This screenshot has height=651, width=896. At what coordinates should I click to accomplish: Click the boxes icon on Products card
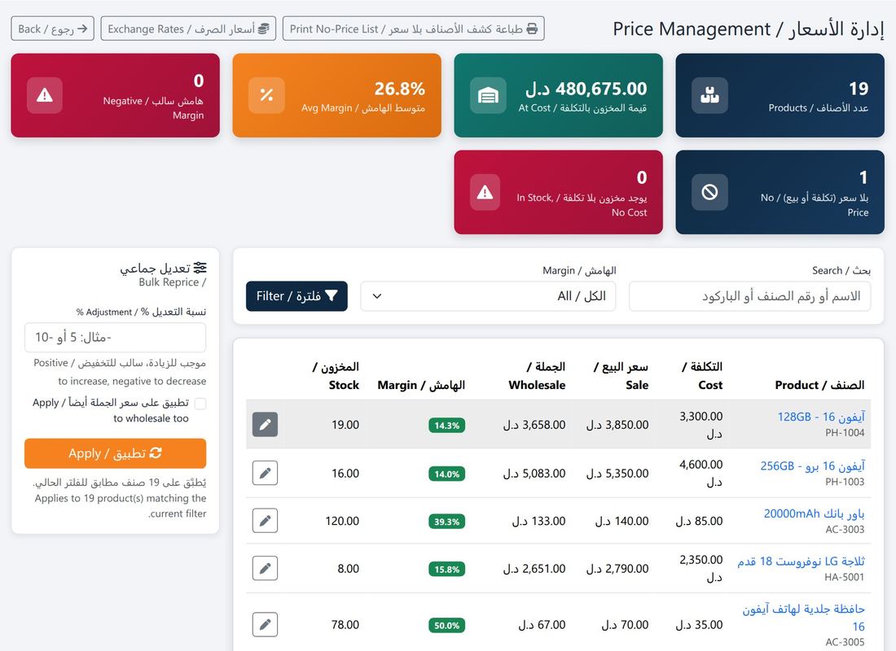[709, 95]
